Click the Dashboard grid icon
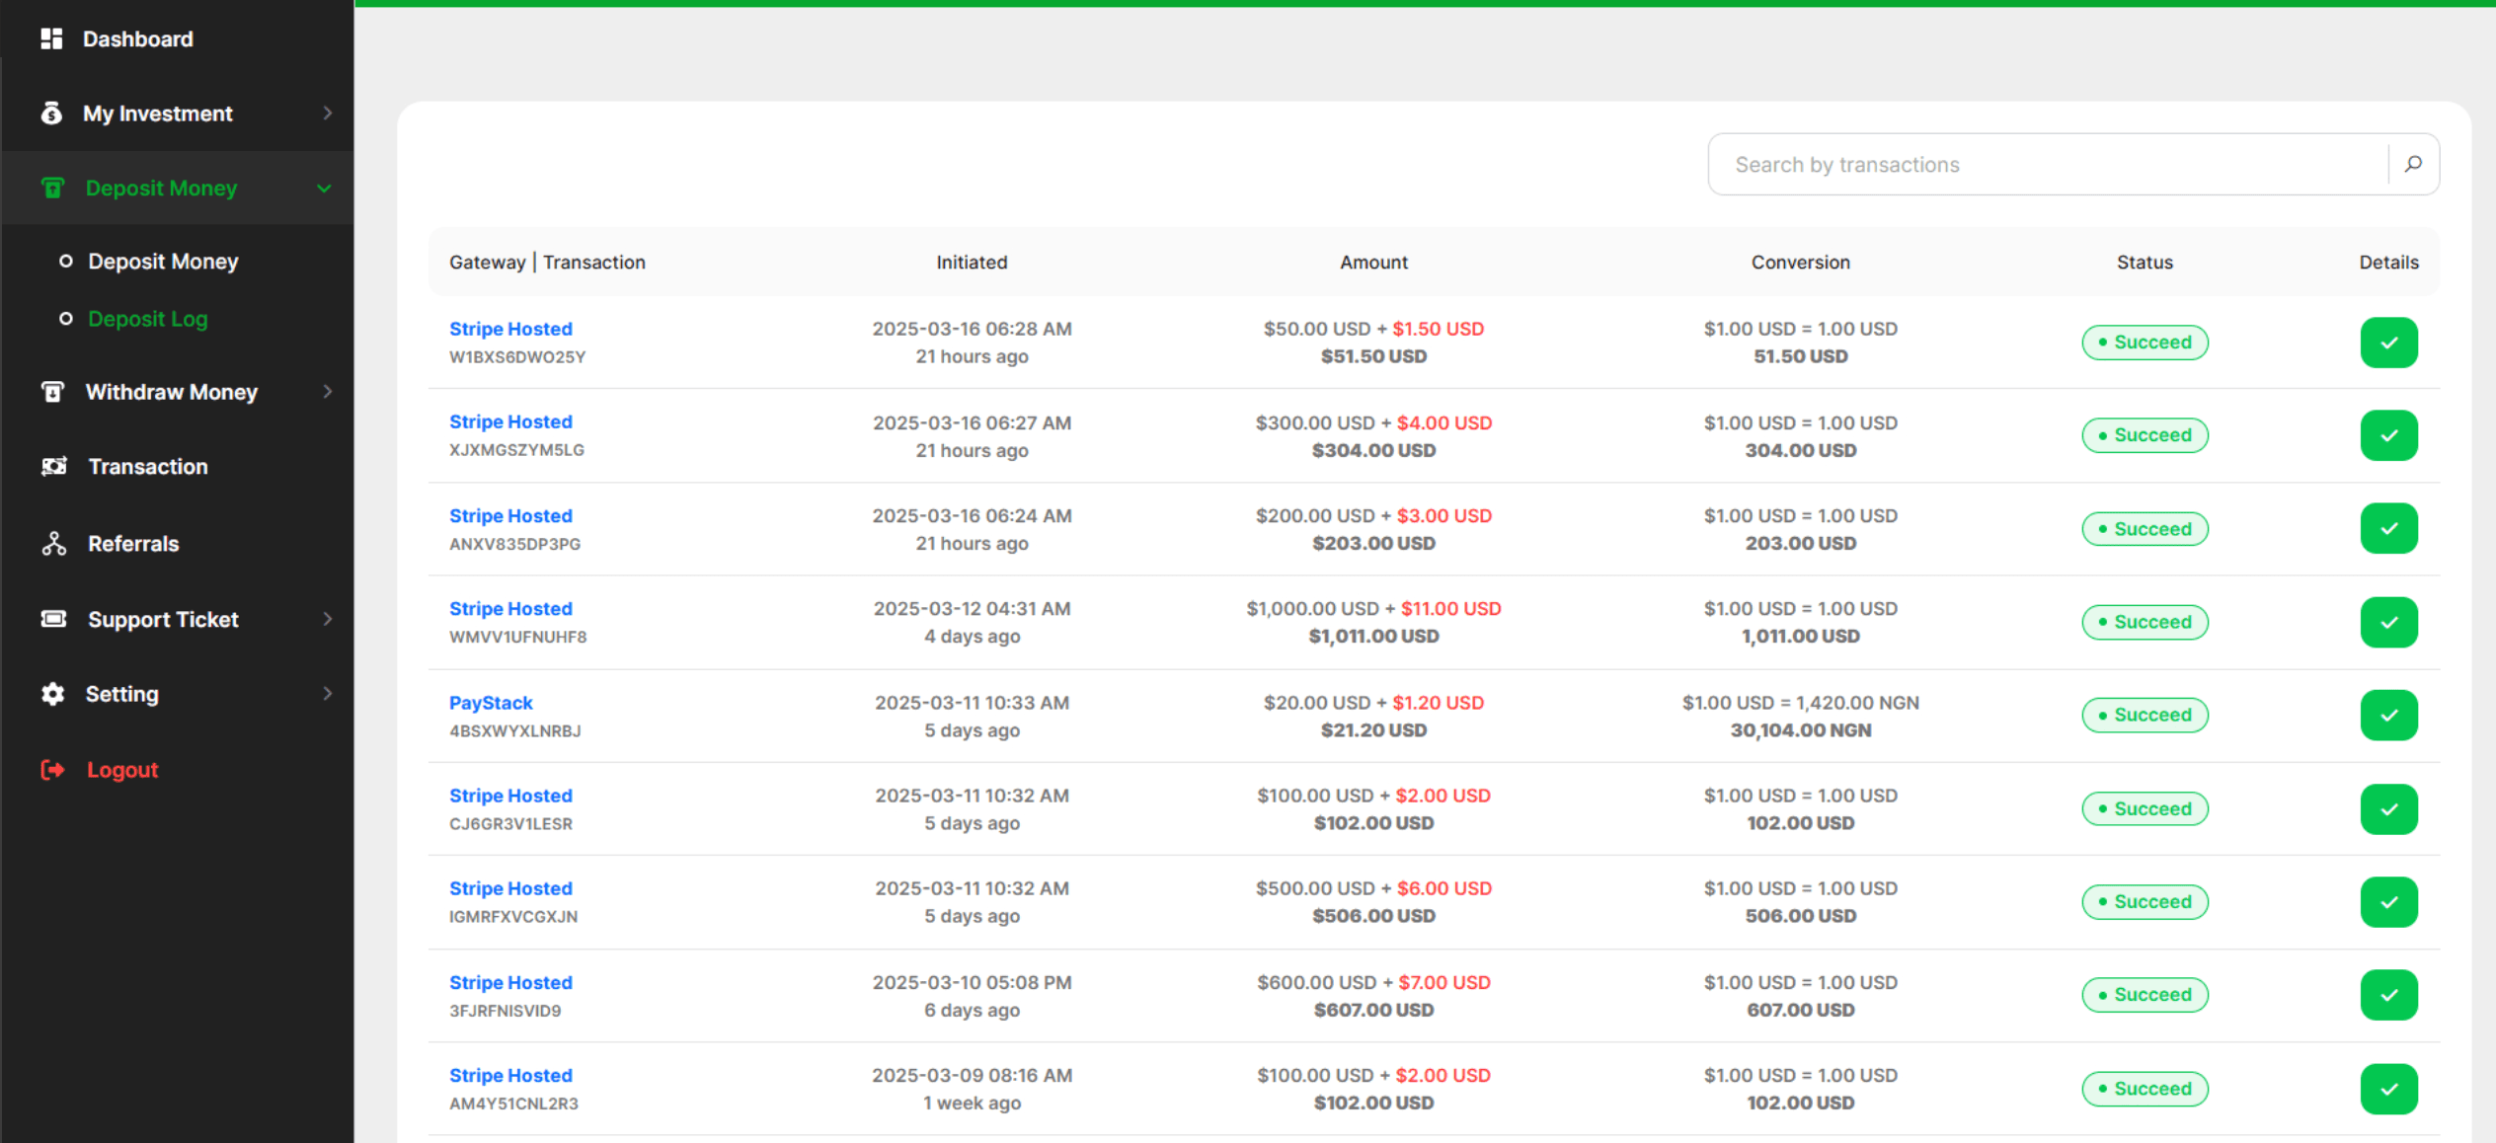Screen dimensions: 2496x1143 (x=51, y=38)
